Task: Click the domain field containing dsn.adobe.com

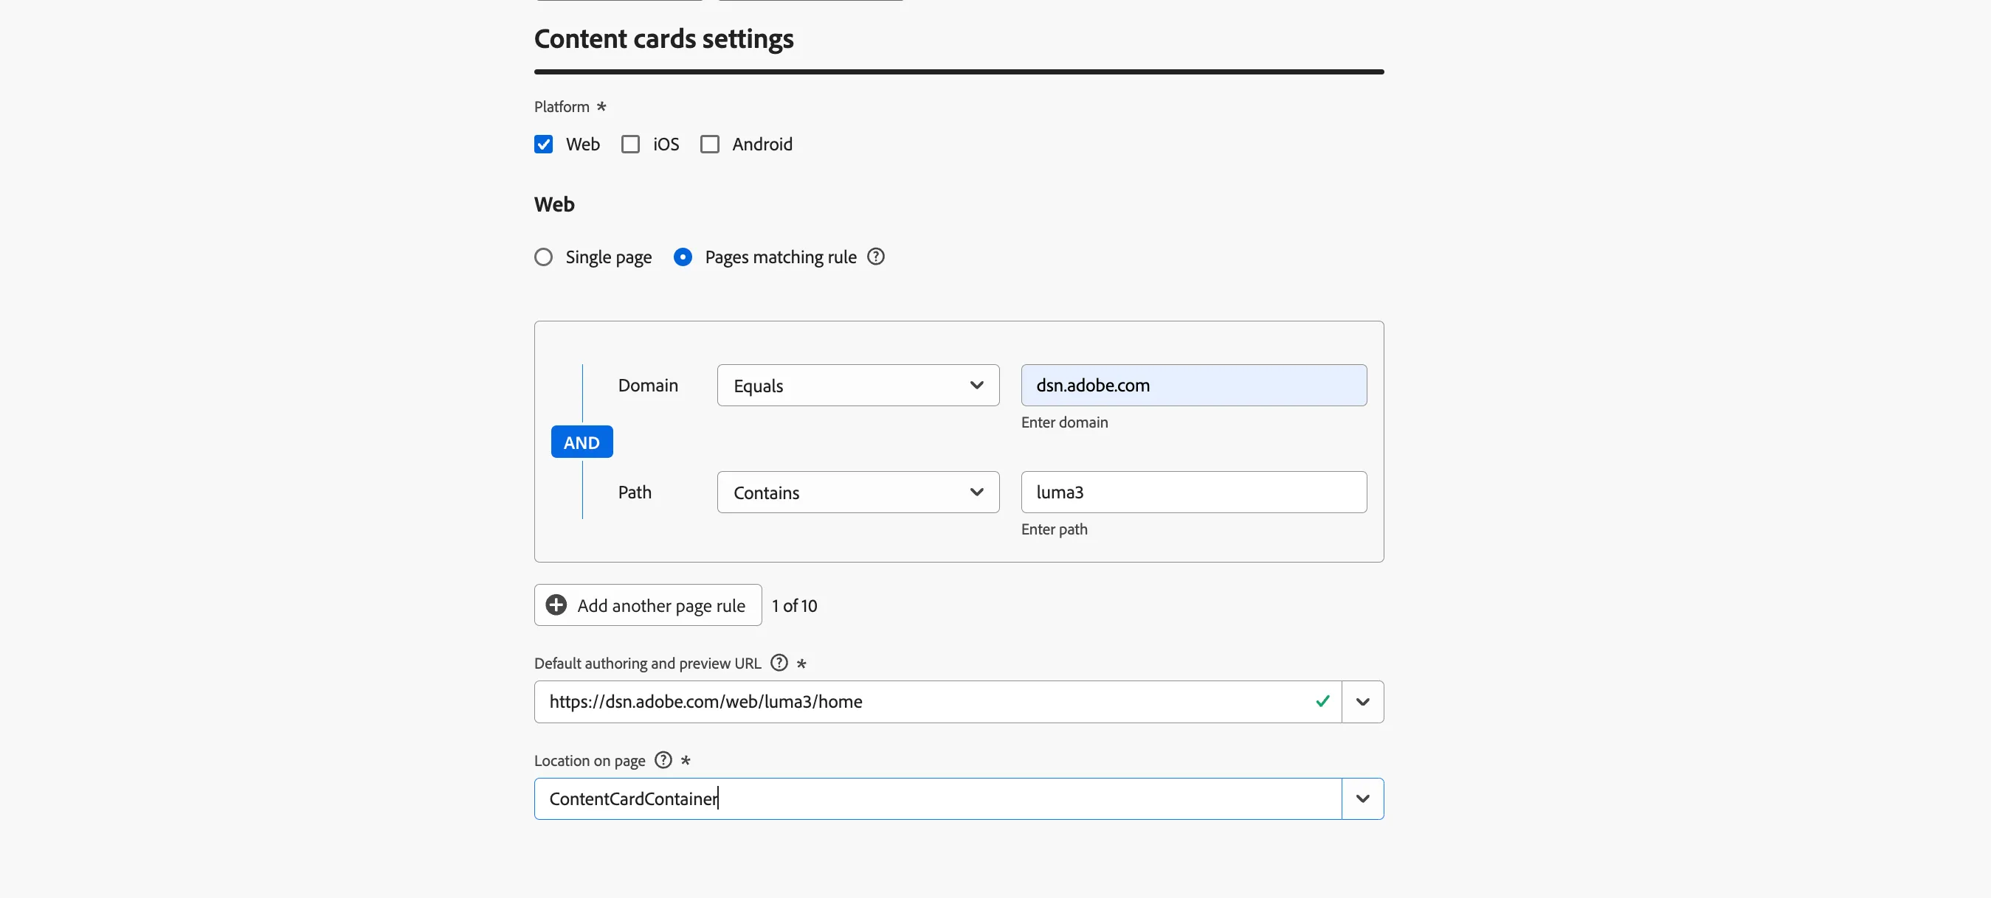Action: coord(1193,386)
